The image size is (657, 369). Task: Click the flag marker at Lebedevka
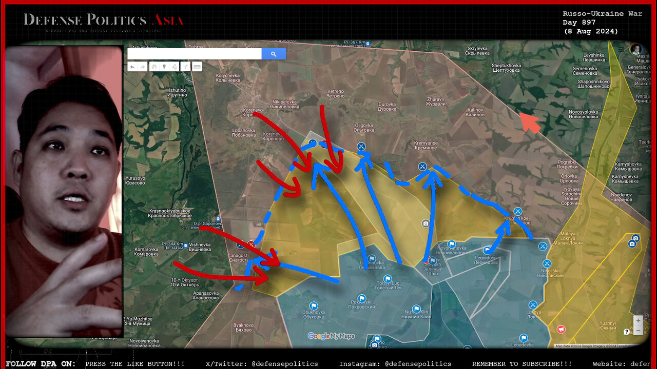[523, 338]
